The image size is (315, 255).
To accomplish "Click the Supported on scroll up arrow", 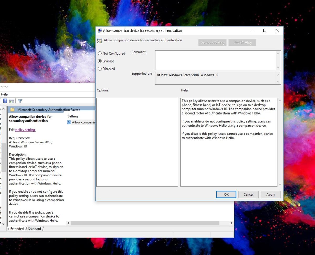I will click(278, 75).
